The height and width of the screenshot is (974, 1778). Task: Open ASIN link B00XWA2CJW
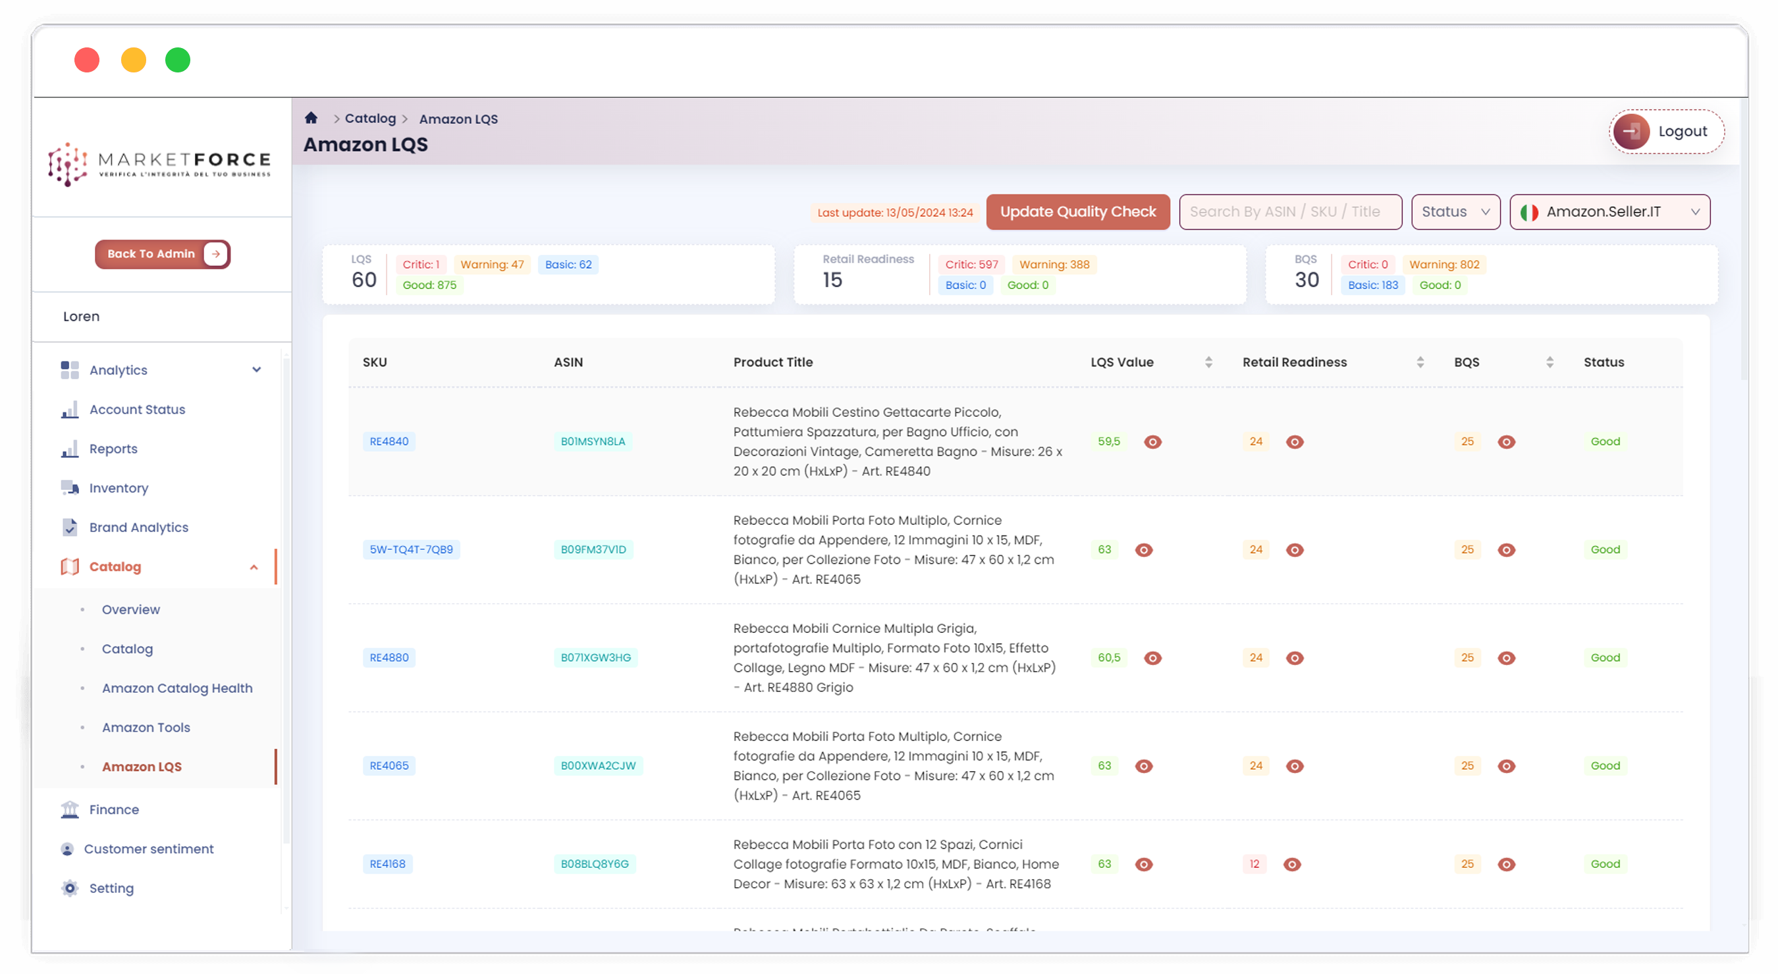[598, 766]
